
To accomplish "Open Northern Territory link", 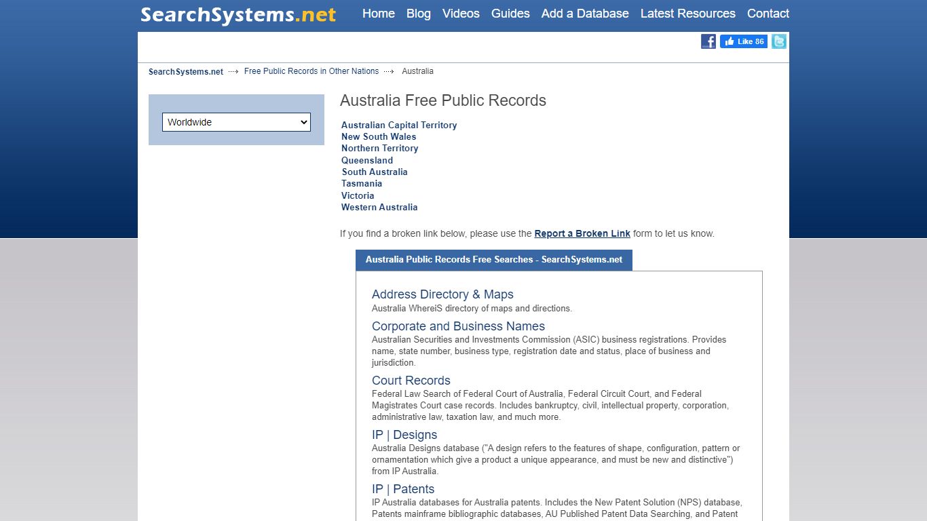I will tap(379, 148).
